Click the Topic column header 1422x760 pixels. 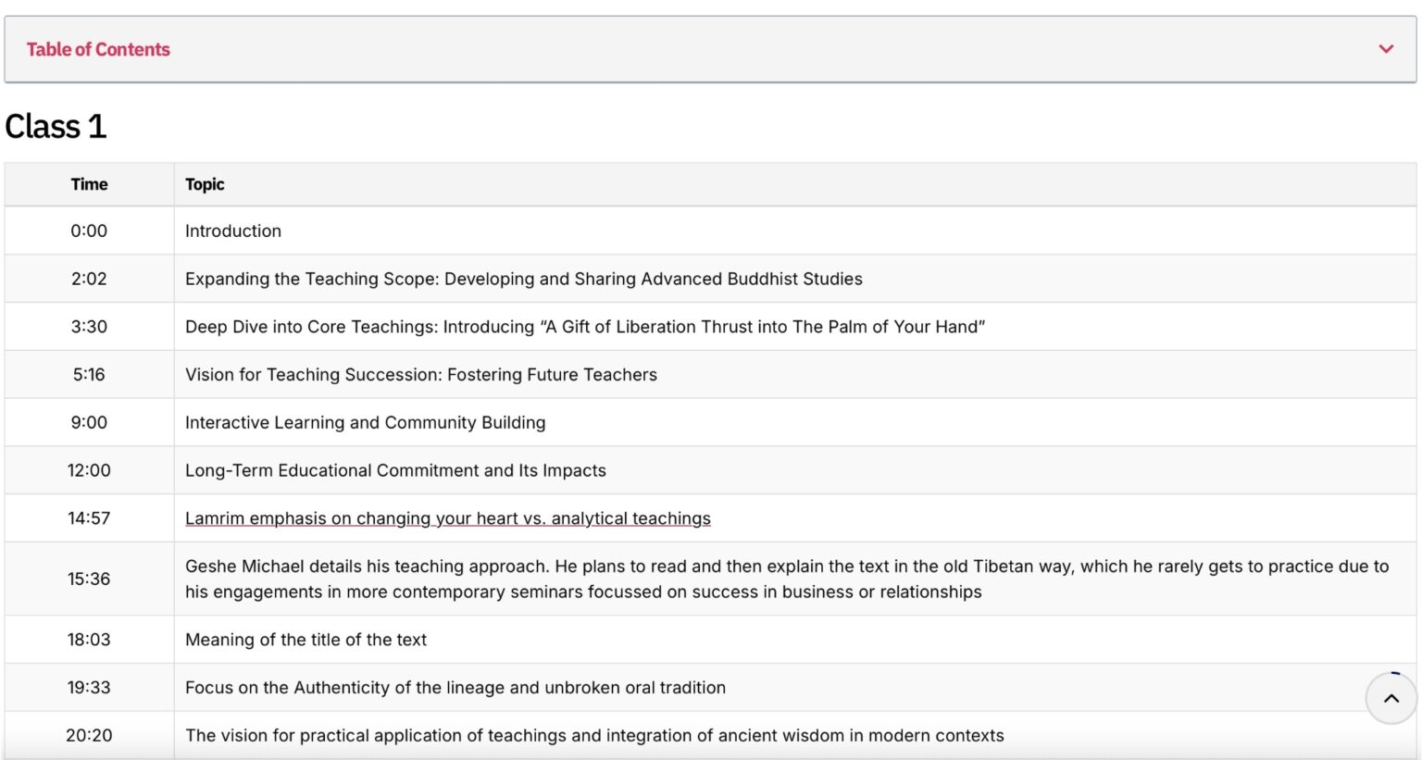tap(205, 184)
